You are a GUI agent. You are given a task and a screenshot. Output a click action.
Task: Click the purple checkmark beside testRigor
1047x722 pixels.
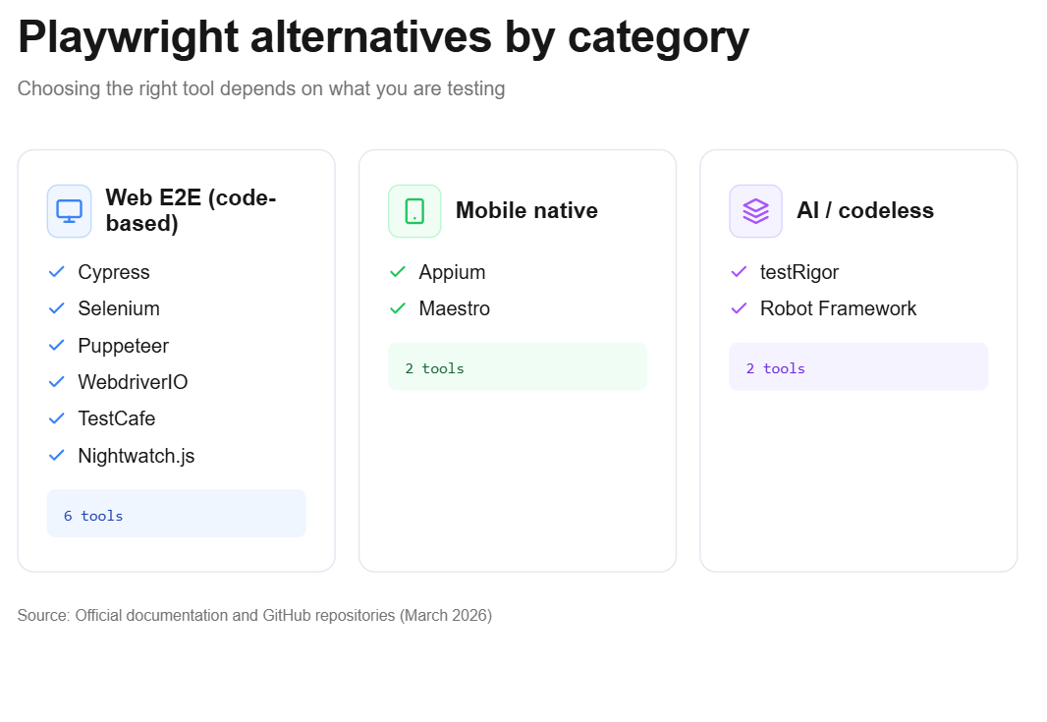pyautogui.click(x=740, y=272)
